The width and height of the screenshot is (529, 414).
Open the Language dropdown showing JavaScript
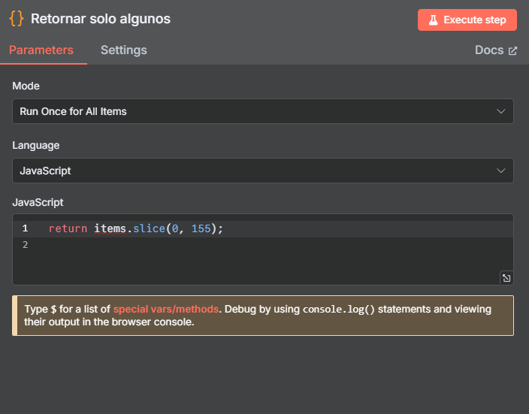pyautogui.click(x=255, y=171)
